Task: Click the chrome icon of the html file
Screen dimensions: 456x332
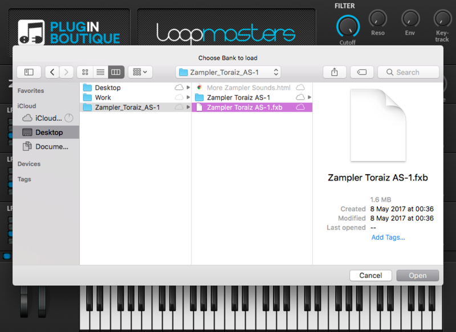Action: (199, 87)
